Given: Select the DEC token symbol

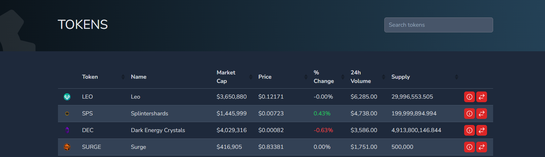Looking at the screenshot, I should 88,130.
